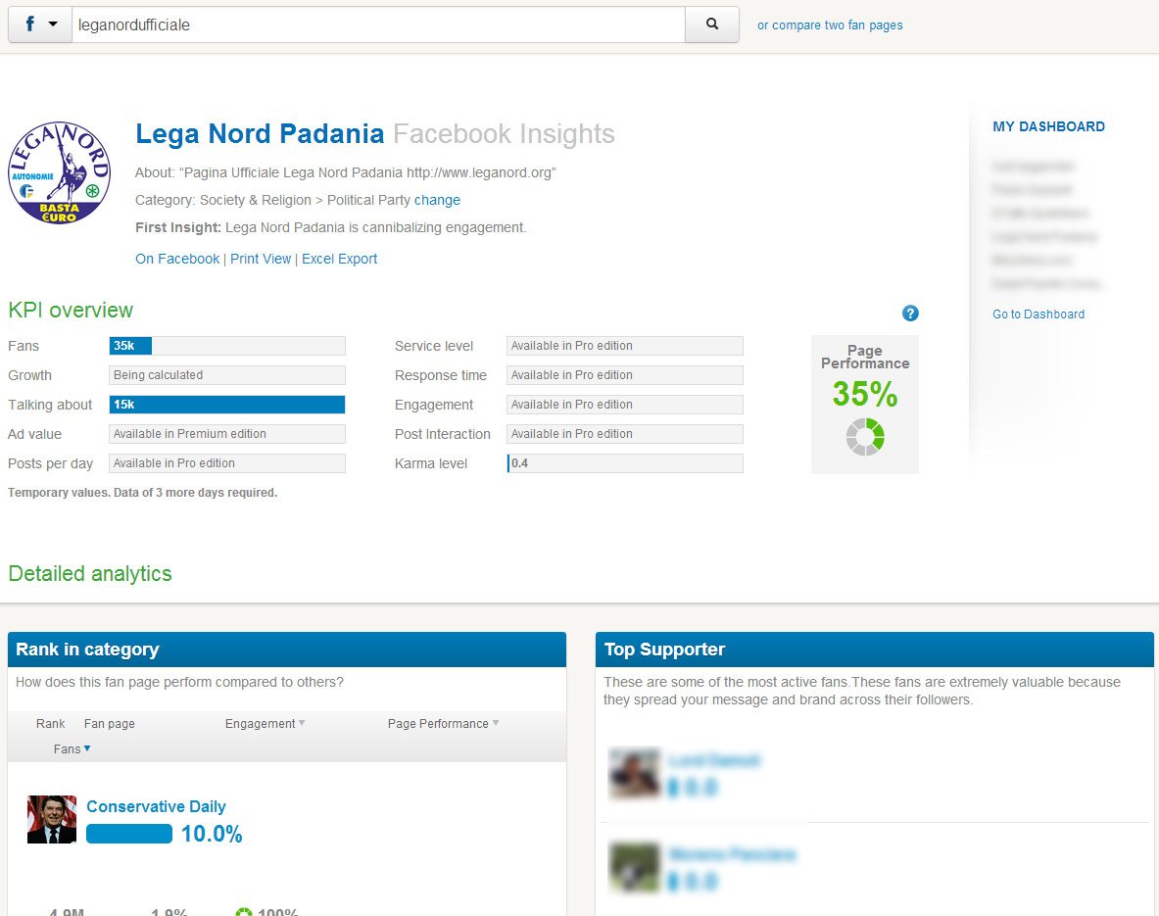Click the Rank column header
The height and width of the screenshot is (916, 1159).
[50, 724]
